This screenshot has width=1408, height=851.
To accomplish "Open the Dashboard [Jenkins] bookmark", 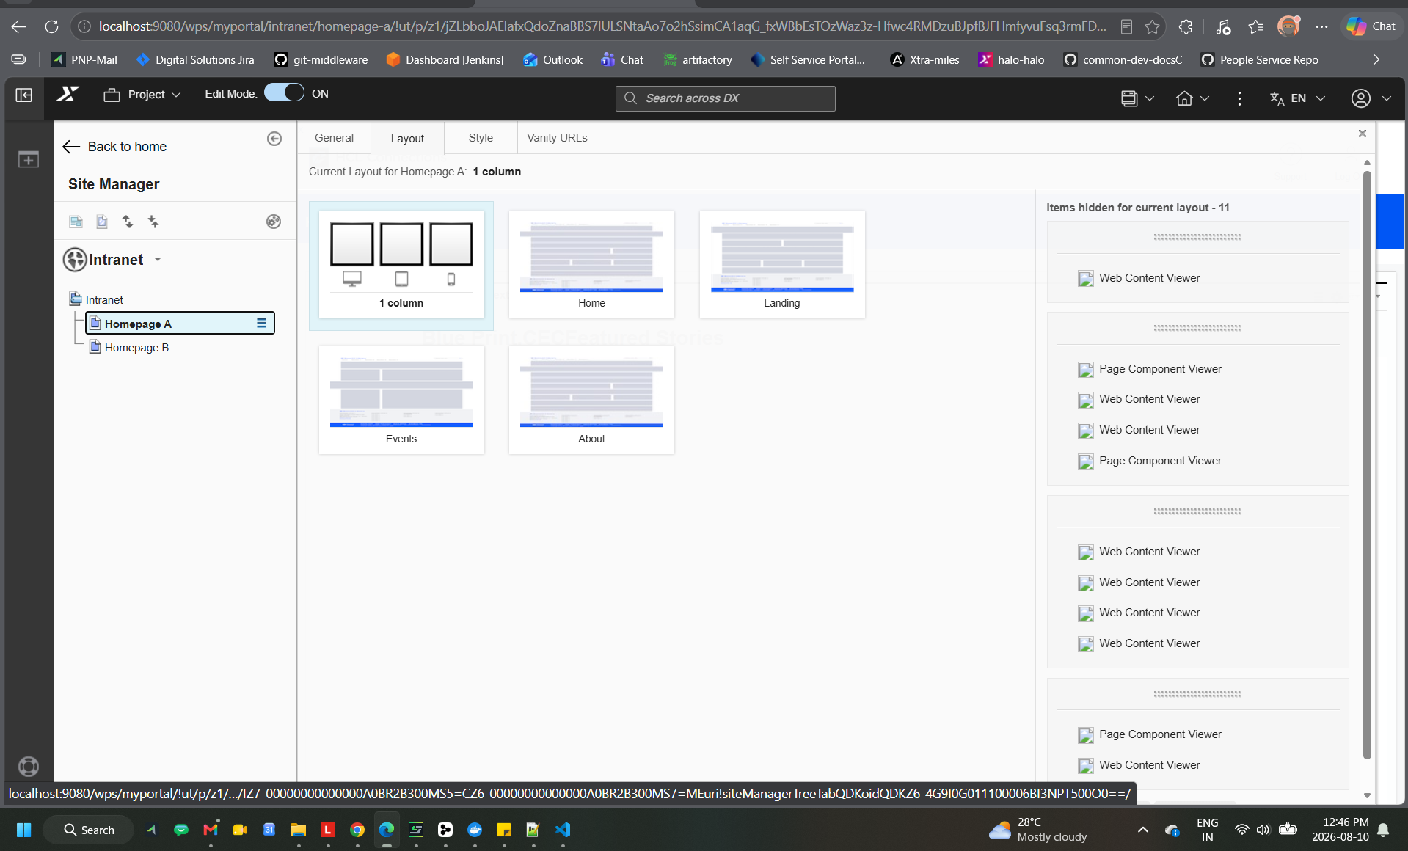I will click(x=445, y=59).
